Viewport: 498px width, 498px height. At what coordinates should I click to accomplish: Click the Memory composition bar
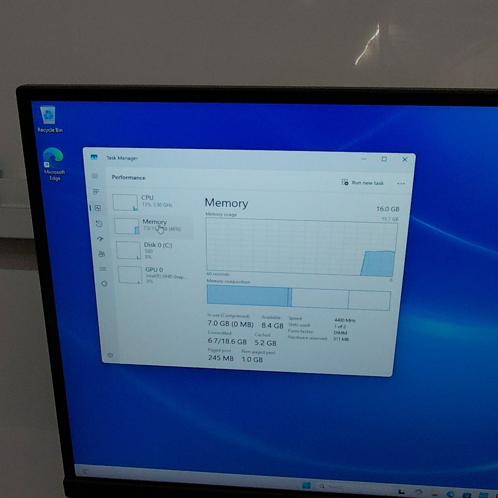[x=299, y=298]
